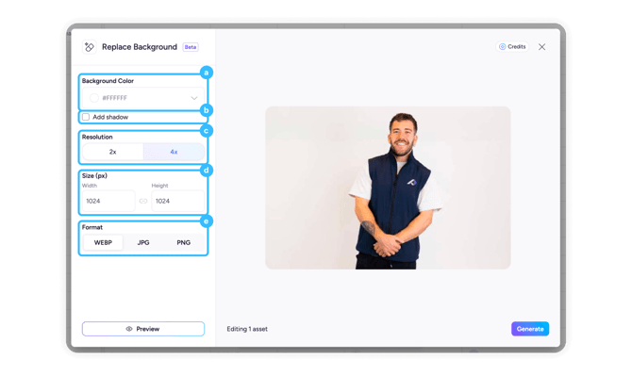Image resolution: width=632 pixels, height=376 pixels.
Task: Click the white #FFFFFF color swatch
Action: 94,98
